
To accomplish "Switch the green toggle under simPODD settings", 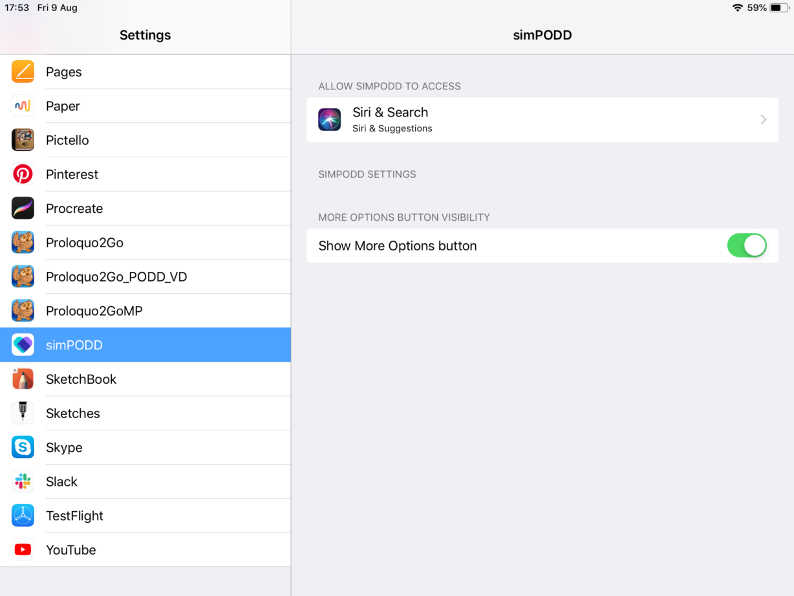I will point(747,246).
